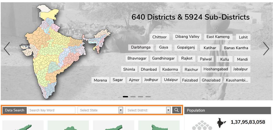The image size is (273, 130).
Task: Open the Chittoor district link
Action: coord(159,37)
